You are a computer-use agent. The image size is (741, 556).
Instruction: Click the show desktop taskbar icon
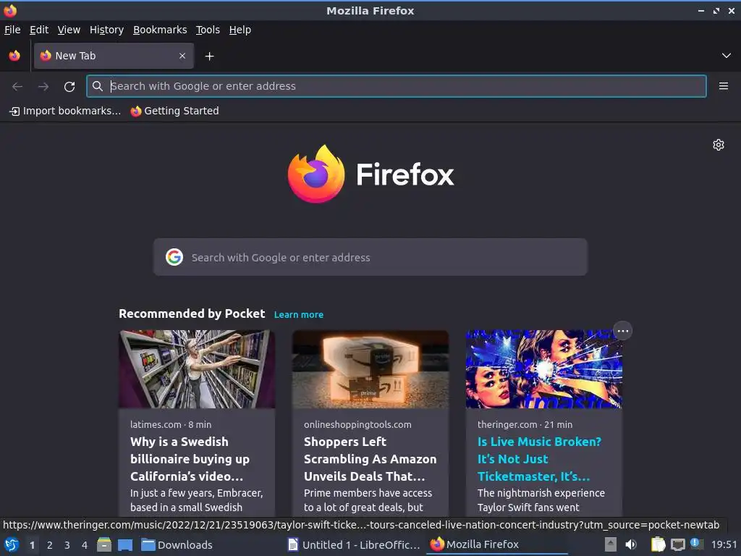point(125,544)
